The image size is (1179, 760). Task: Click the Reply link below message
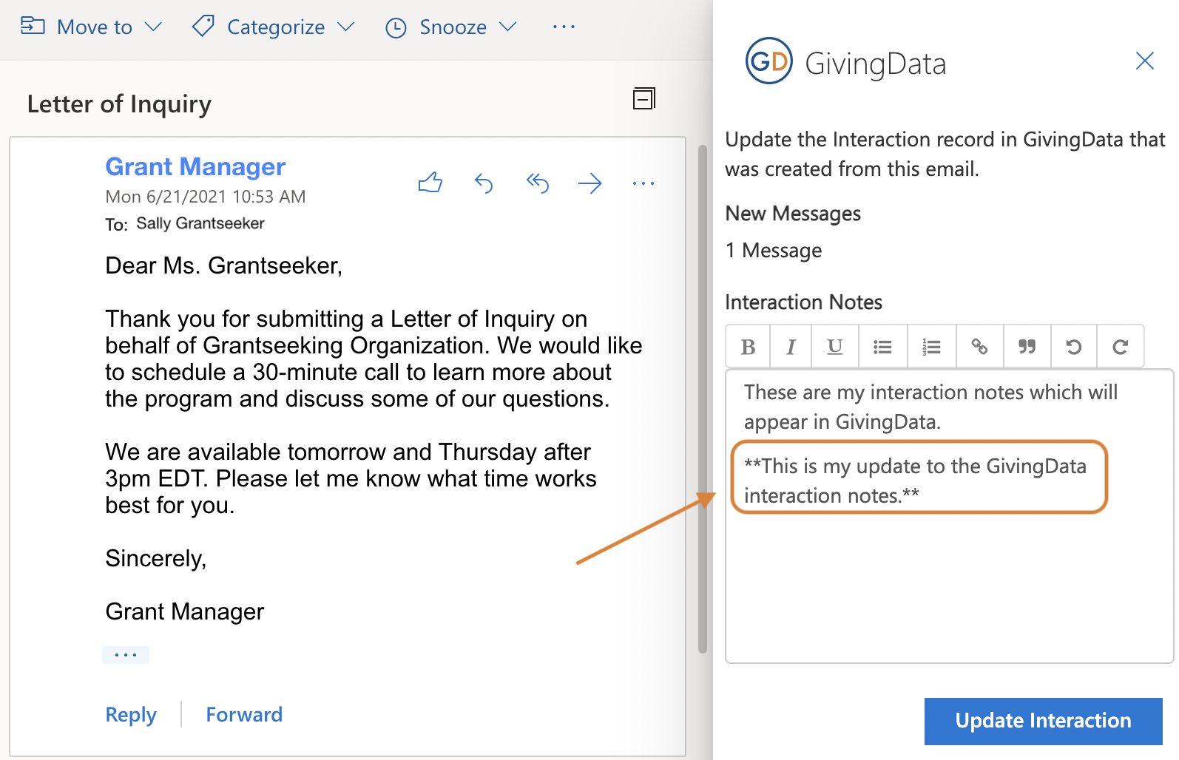point(131,714)
